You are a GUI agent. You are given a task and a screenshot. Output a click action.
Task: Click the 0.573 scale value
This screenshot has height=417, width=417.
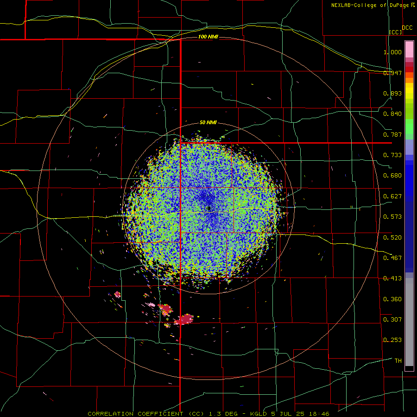[x=392, y=217]
